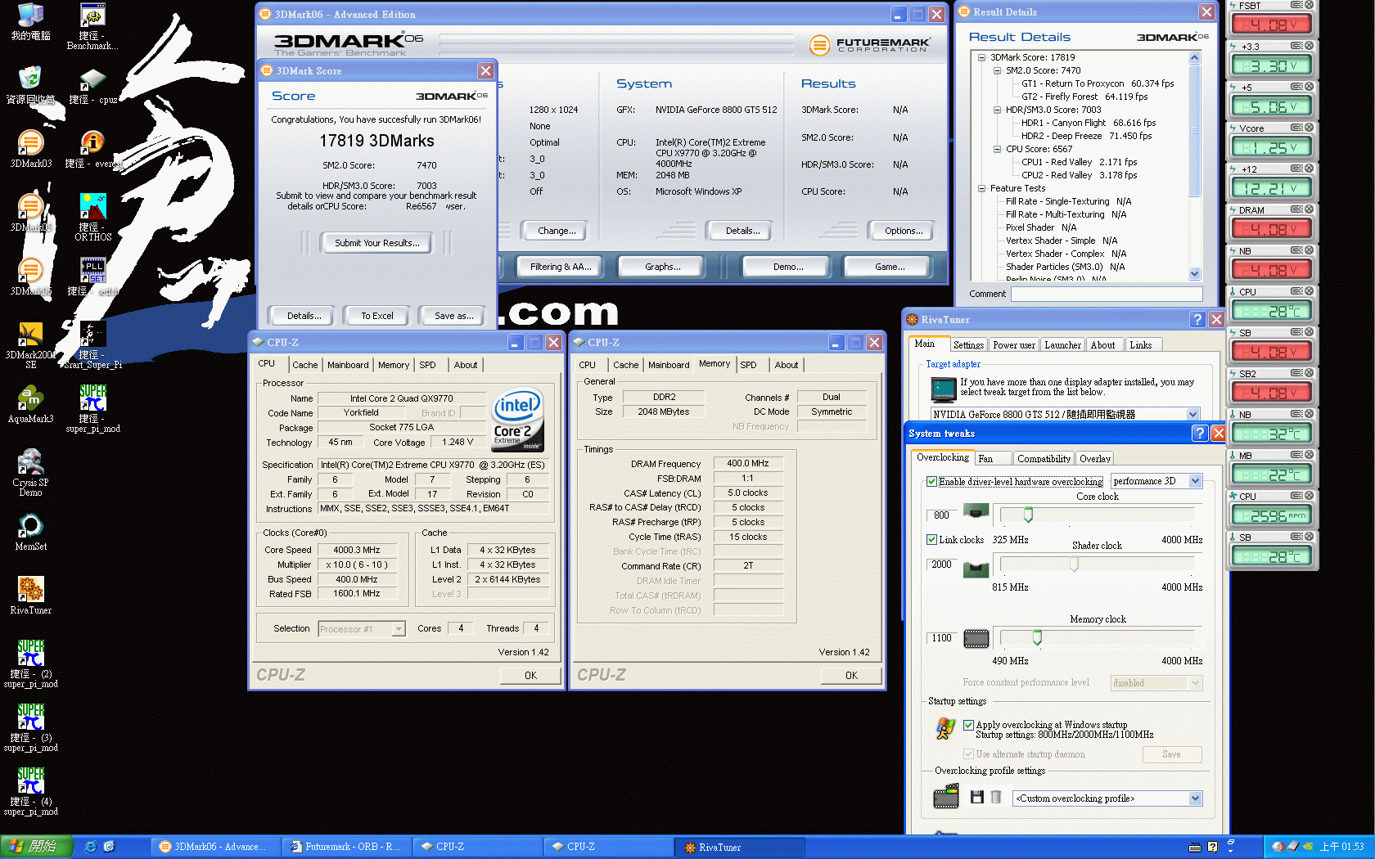The image size is (1375, 859).
Task: Open the super_pi_mod (2) shortcut icon
Action: coord(30,663)
